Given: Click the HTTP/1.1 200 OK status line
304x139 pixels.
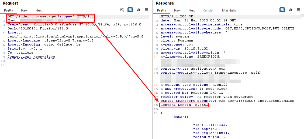Looking at the screenshot, I should (x=177, y=16).
